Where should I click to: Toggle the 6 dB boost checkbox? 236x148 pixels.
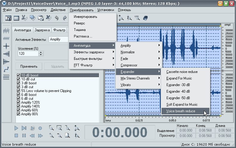[18, 95]
